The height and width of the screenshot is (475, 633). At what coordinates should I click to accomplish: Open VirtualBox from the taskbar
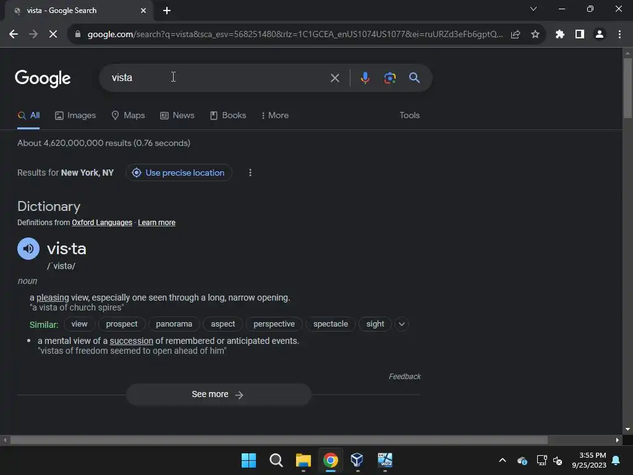coord(357,460)
